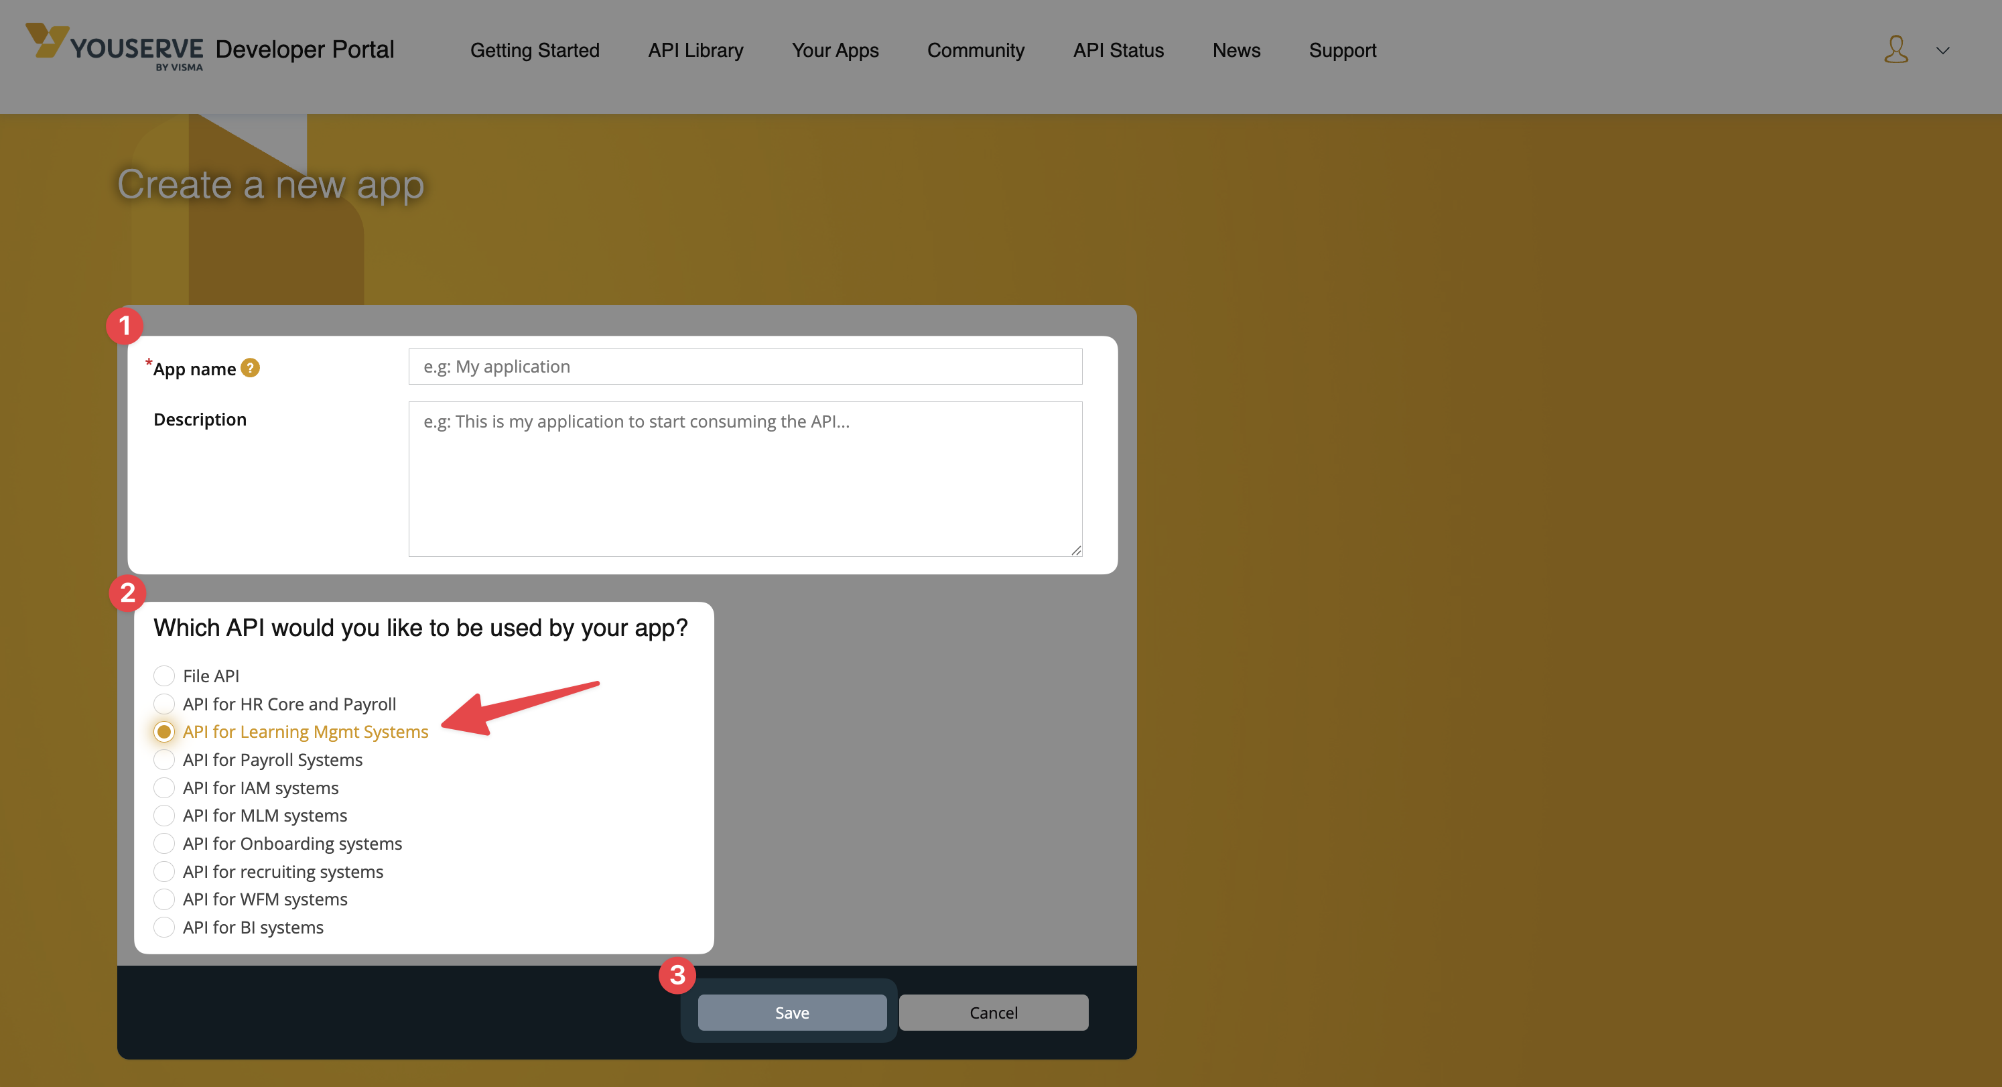Pick API for MLM systems radio
Screen dimensions: 2002x1087
click(x=164, y=816)
